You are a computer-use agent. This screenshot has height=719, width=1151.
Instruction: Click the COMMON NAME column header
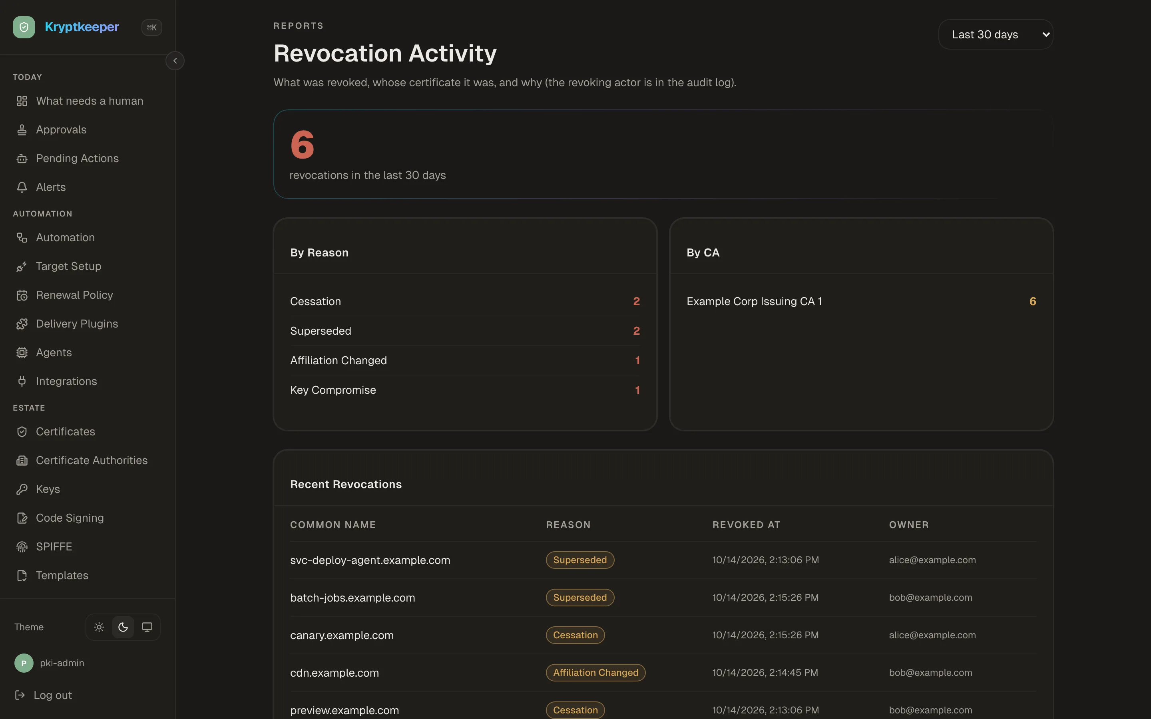coord(333,524)
